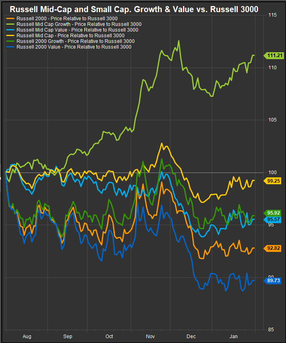Click the 105 y-axis label
The image size is (286, 343).
[273, 120]
